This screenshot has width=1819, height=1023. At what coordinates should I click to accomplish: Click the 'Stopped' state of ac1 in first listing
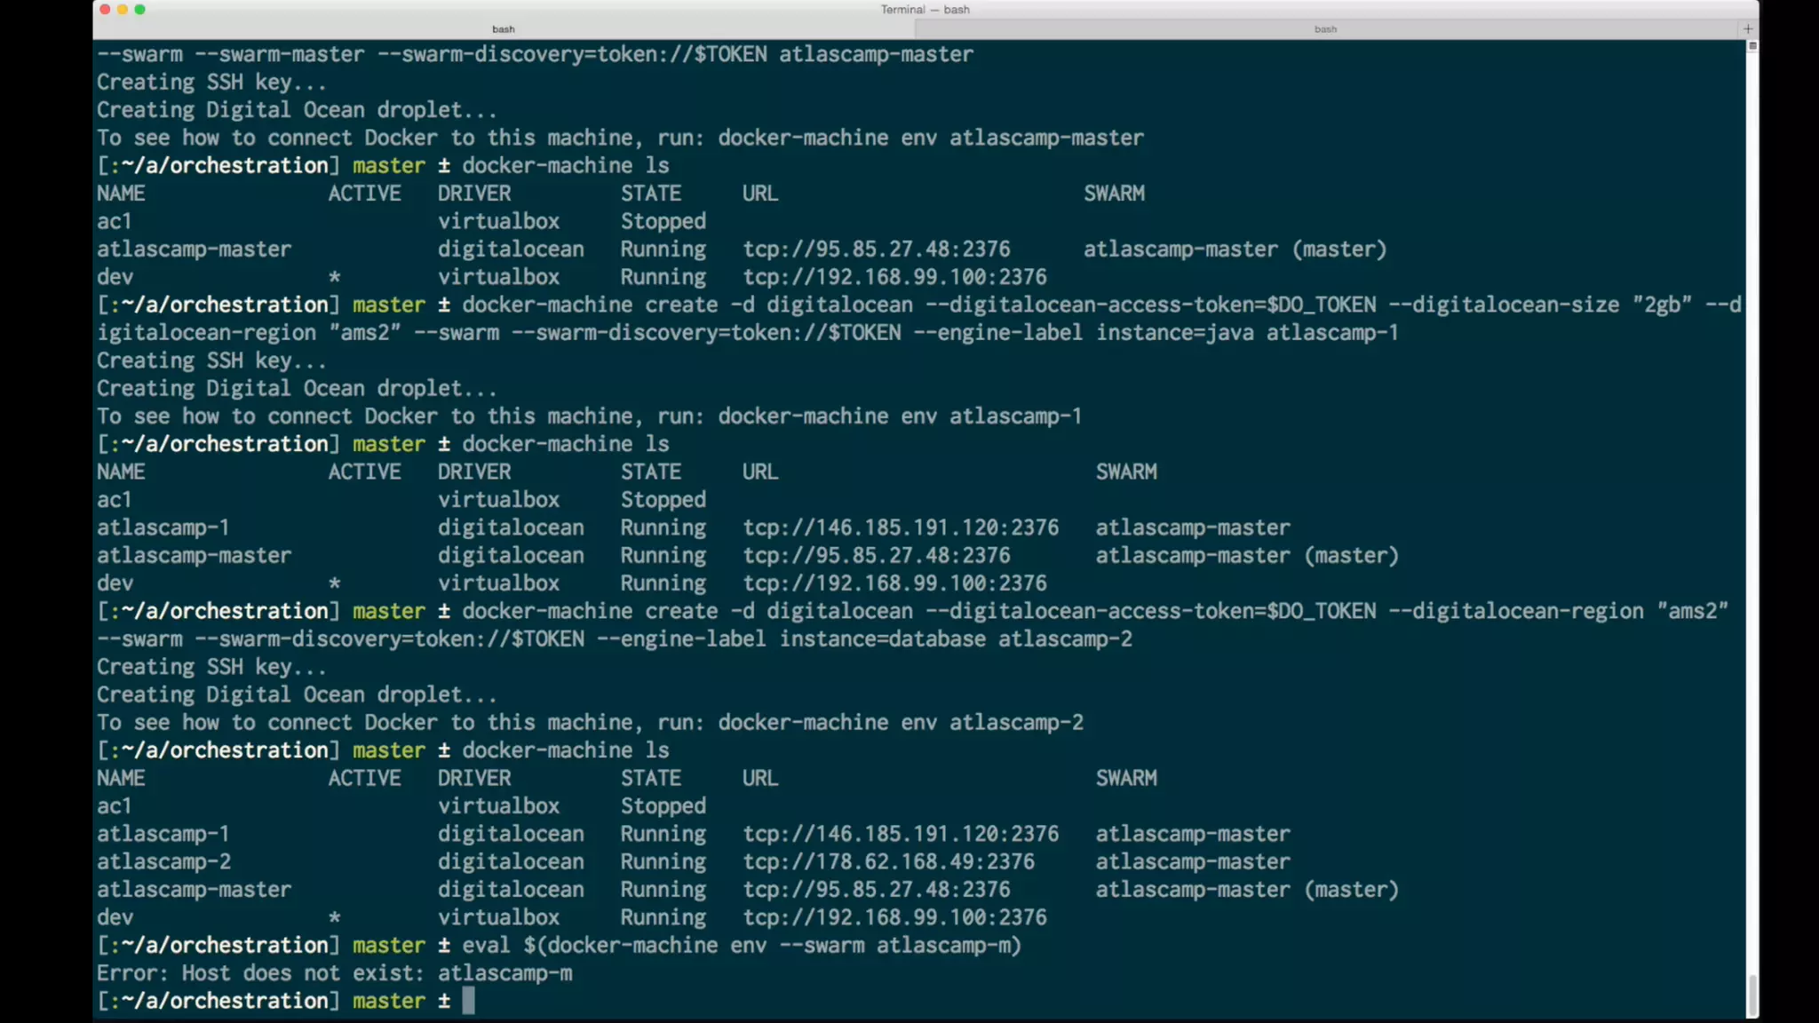point(663,221)
